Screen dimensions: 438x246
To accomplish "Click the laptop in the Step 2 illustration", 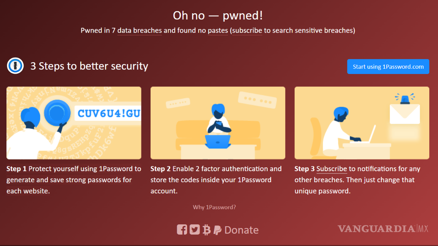I will pyautogui.click(x=218, y=142).
